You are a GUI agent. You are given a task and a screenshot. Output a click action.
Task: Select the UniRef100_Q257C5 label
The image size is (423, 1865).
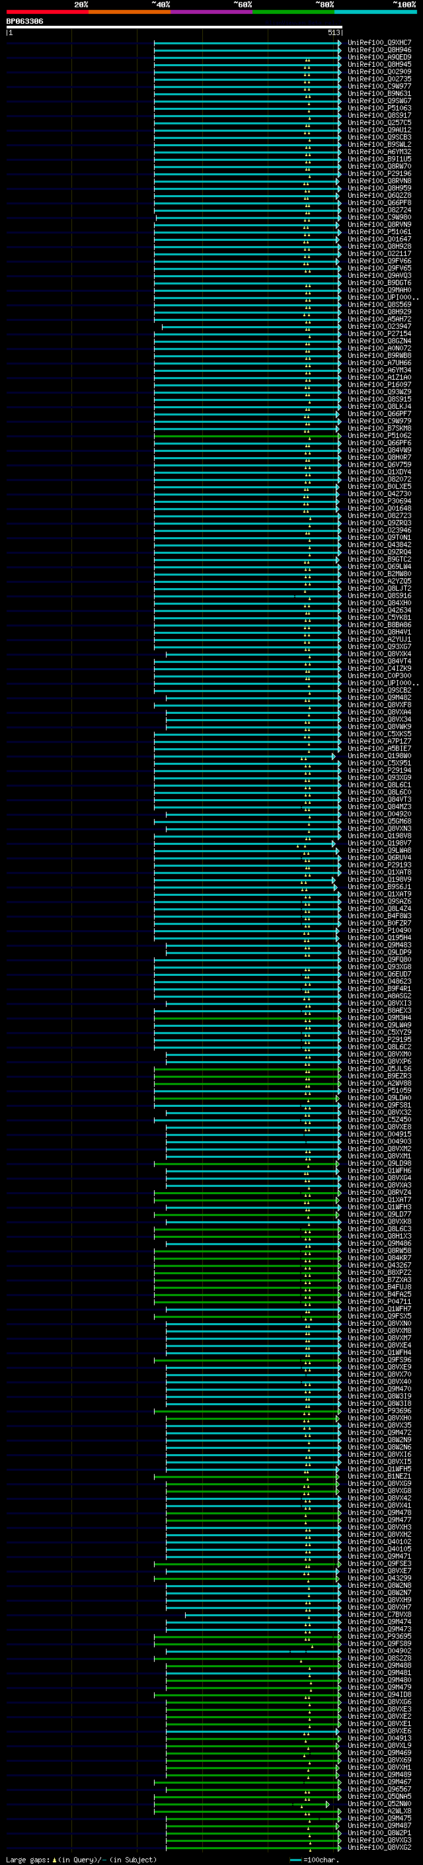point(379,122)
